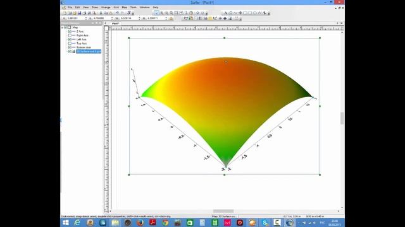The image size is (405, 227).
Task: Click the New Base Map icon
Action: pyautogui.click(x=185, y=18)
